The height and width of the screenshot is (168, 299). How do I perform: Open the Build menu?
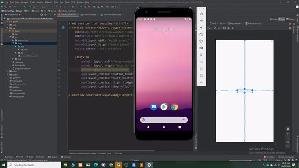point(56,2)
